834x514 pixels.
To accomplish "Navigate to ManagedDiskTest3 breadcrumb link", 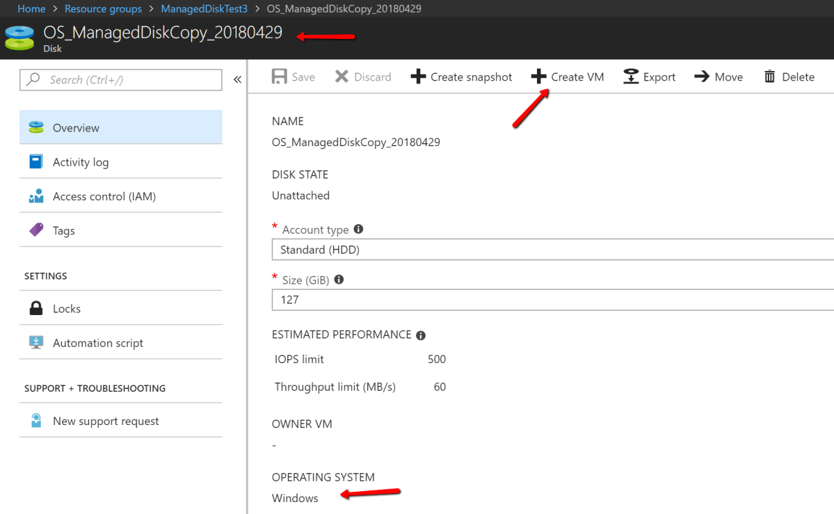I will click(x=204, y=9).
